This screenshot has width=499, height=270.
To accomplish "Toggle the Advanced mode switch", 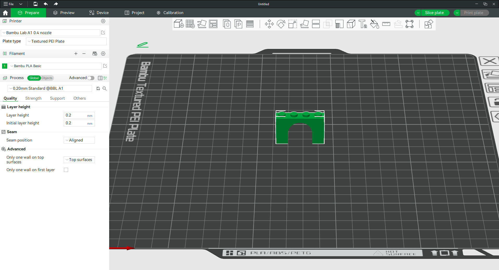I will pyautogui.click(x=91, y=78).
